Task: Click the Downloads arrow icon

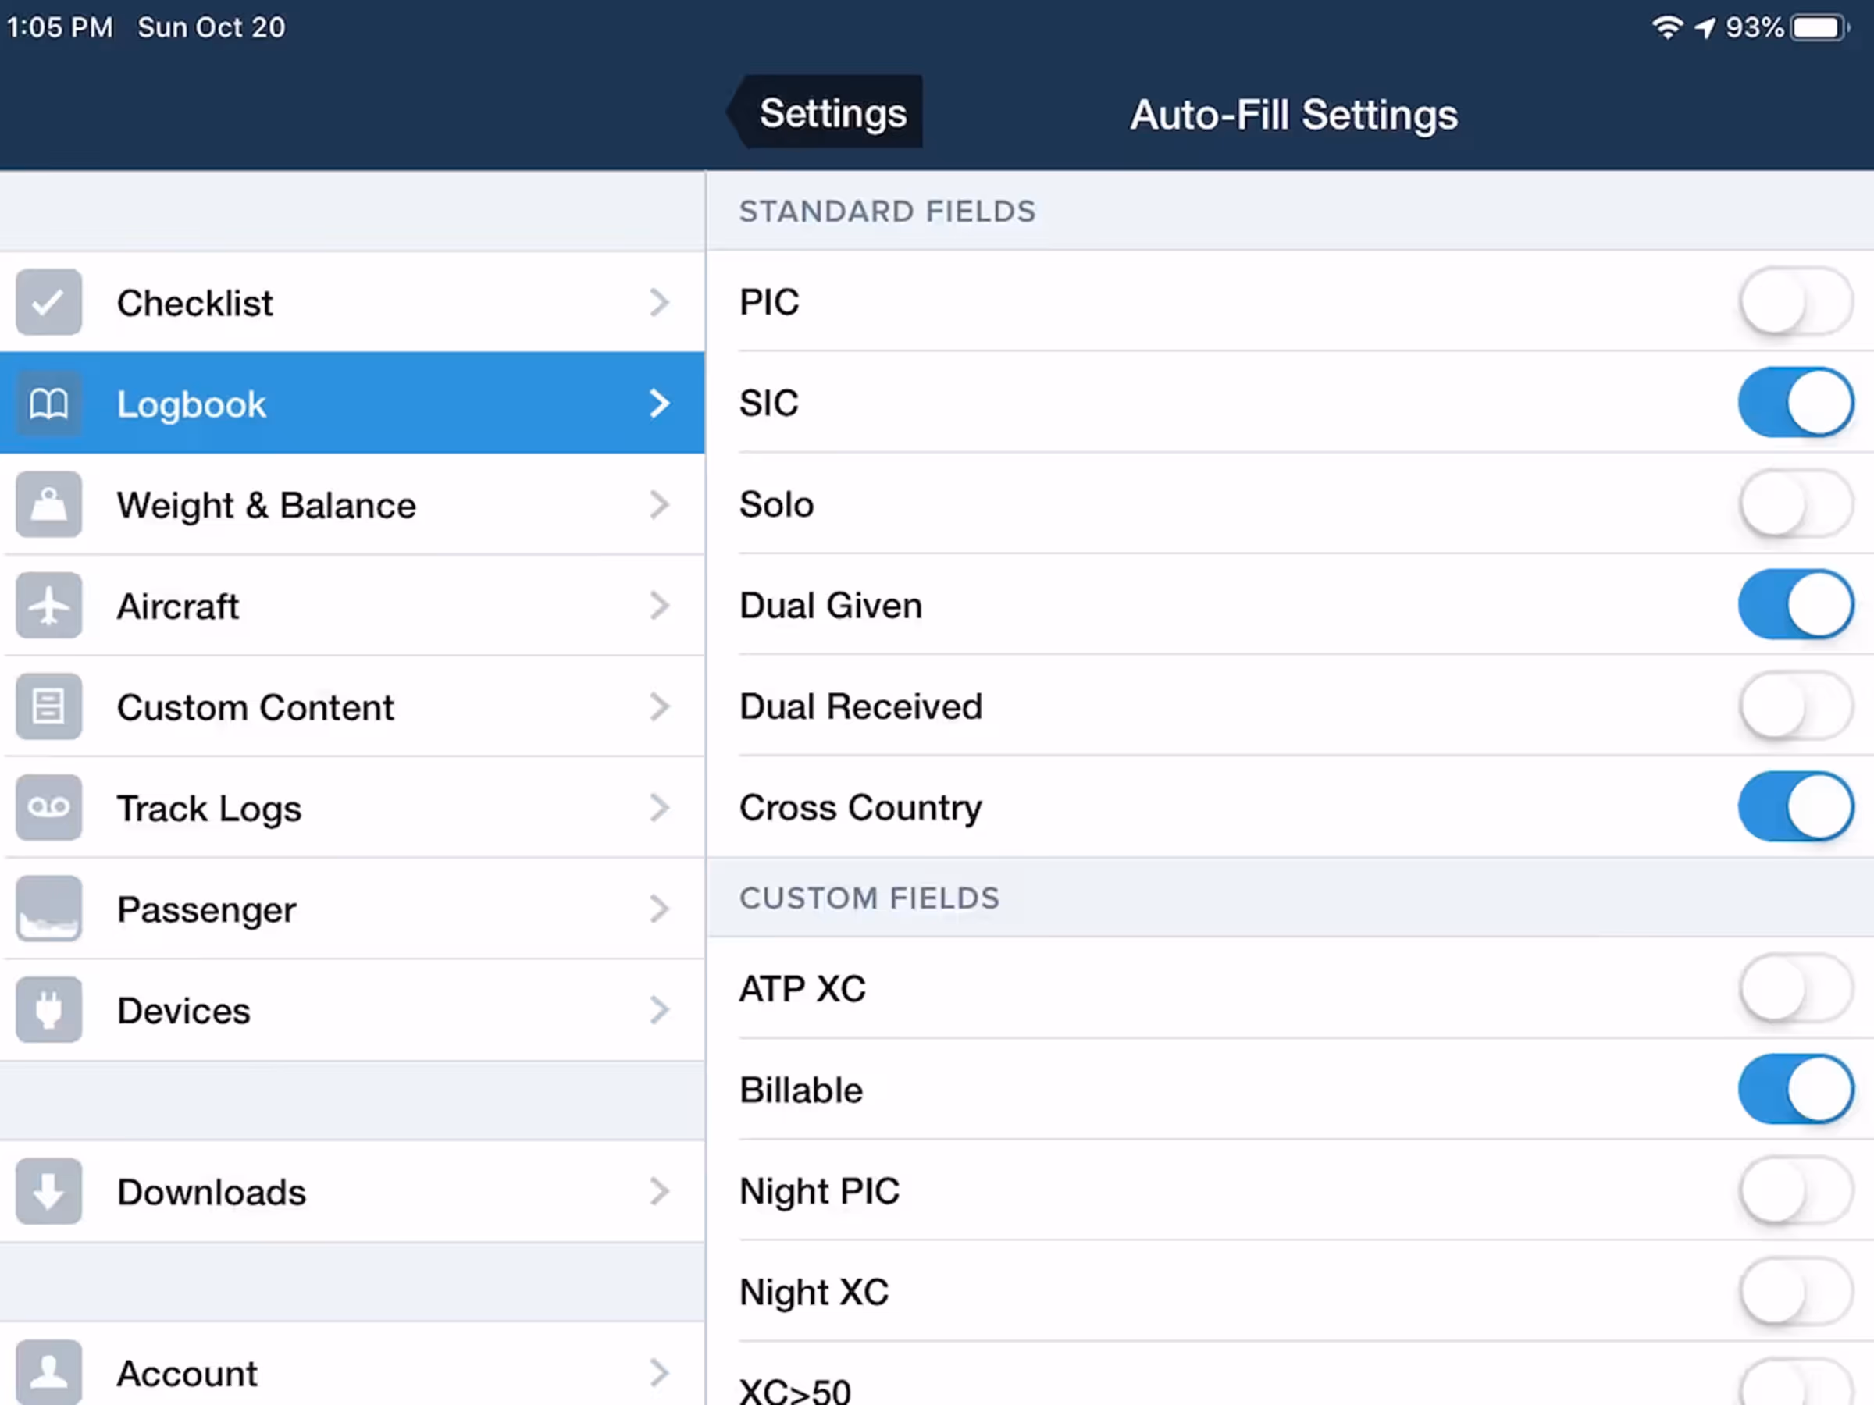Action: click(48, 1192)
